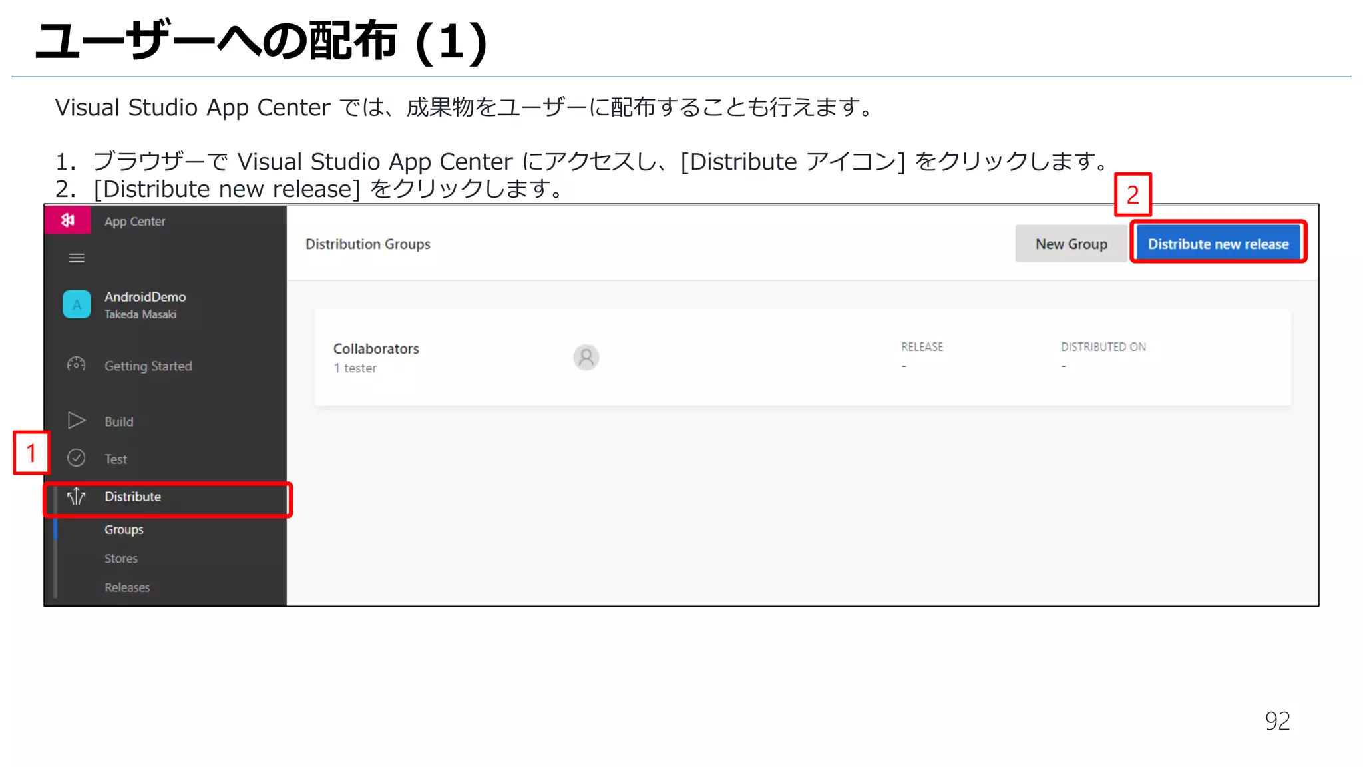Click the Getting Started gauge icon
Image resolution: width=1363 pixels, height=767 pixels.
tap(76, 364)
